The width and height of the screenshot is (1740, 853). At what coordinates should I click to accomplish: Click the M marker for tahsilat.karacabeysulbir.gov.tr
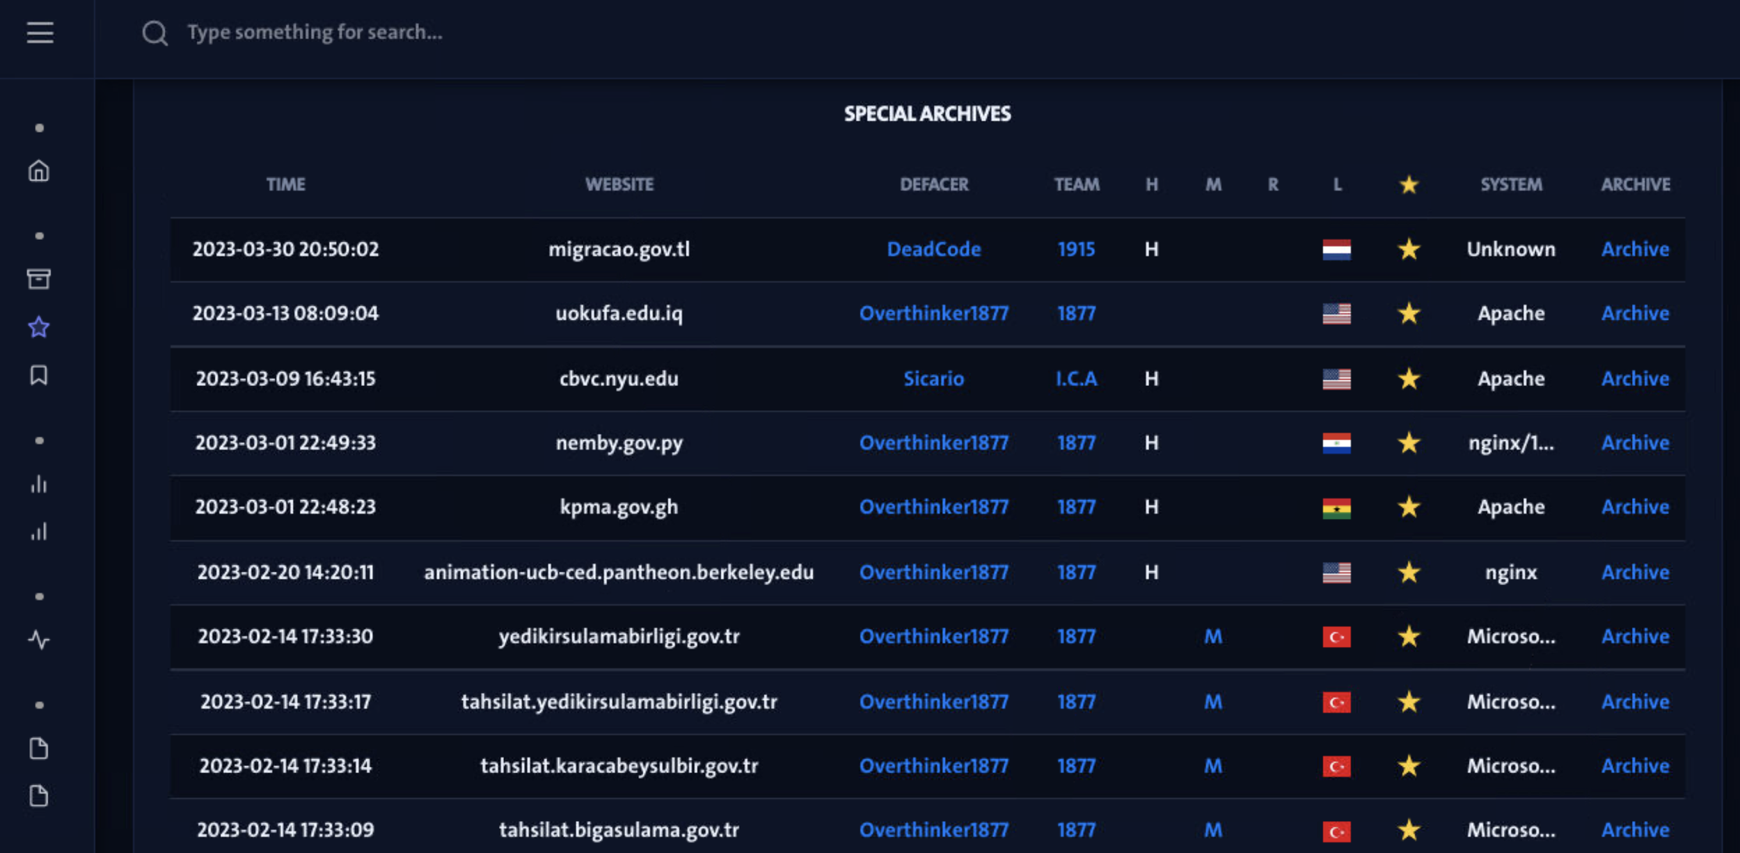(x=1213, y=766)
